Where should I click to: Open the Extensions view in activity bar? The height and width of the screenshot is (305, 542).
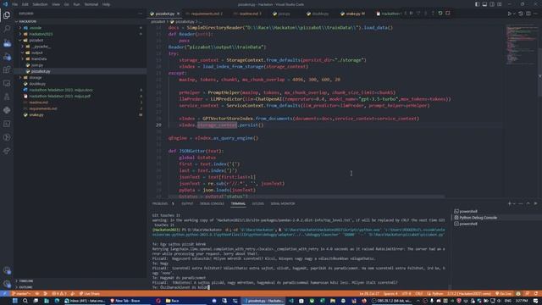tap(7, 69)
